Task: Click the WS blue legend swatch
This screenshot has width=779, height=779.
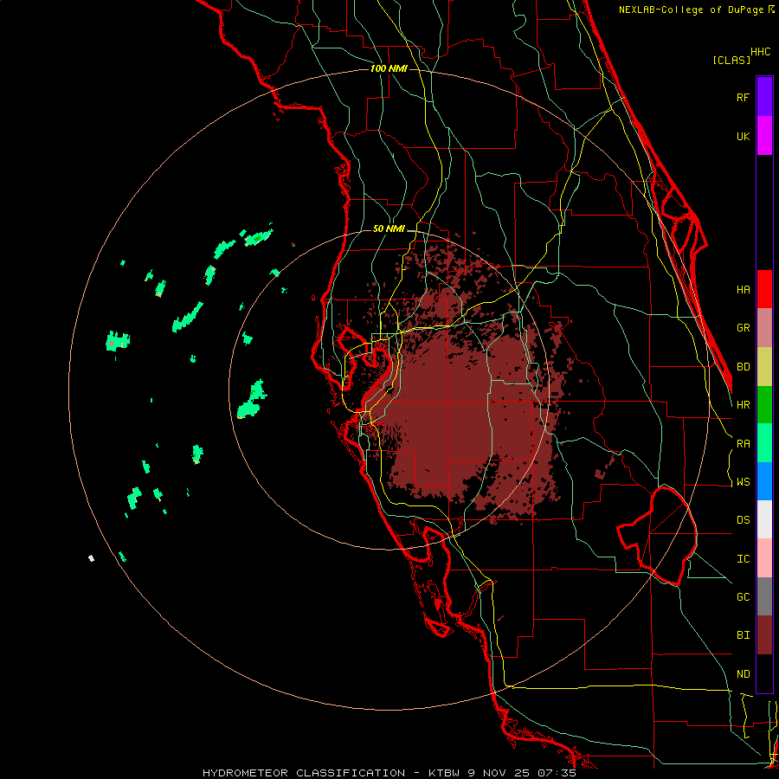Action: (x=764, y=481)
